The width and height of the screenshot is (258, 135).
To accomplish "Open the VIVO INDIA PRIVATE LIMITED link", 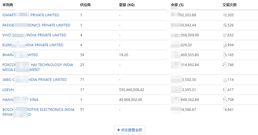I will pyautogui.click(x=34, y=35).
